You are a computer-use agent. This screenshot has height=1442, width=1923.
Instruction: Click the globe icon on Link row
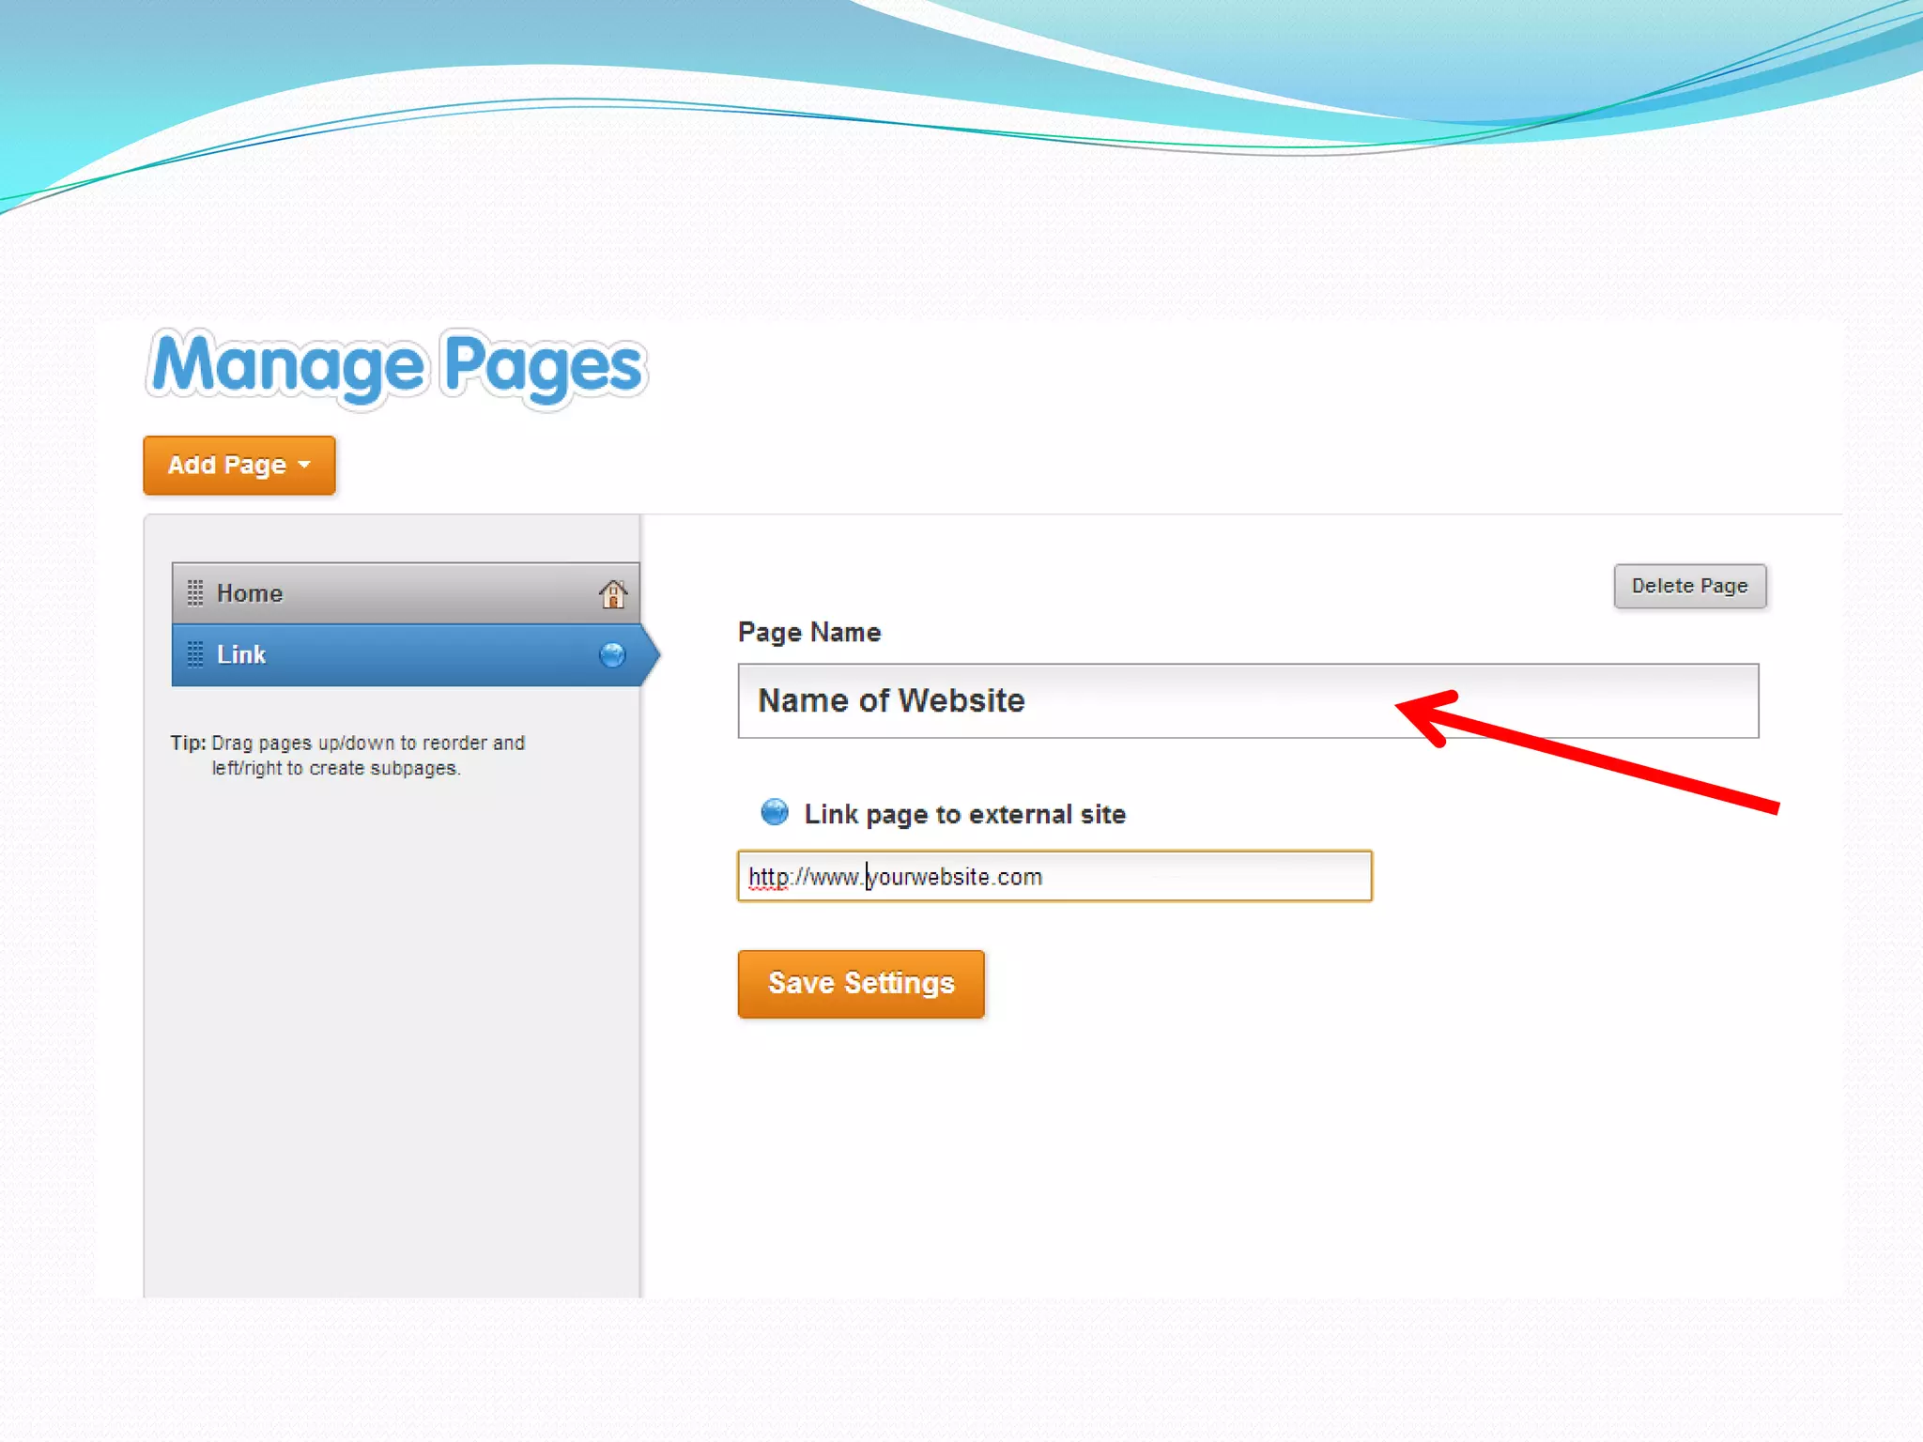[612, 654]
